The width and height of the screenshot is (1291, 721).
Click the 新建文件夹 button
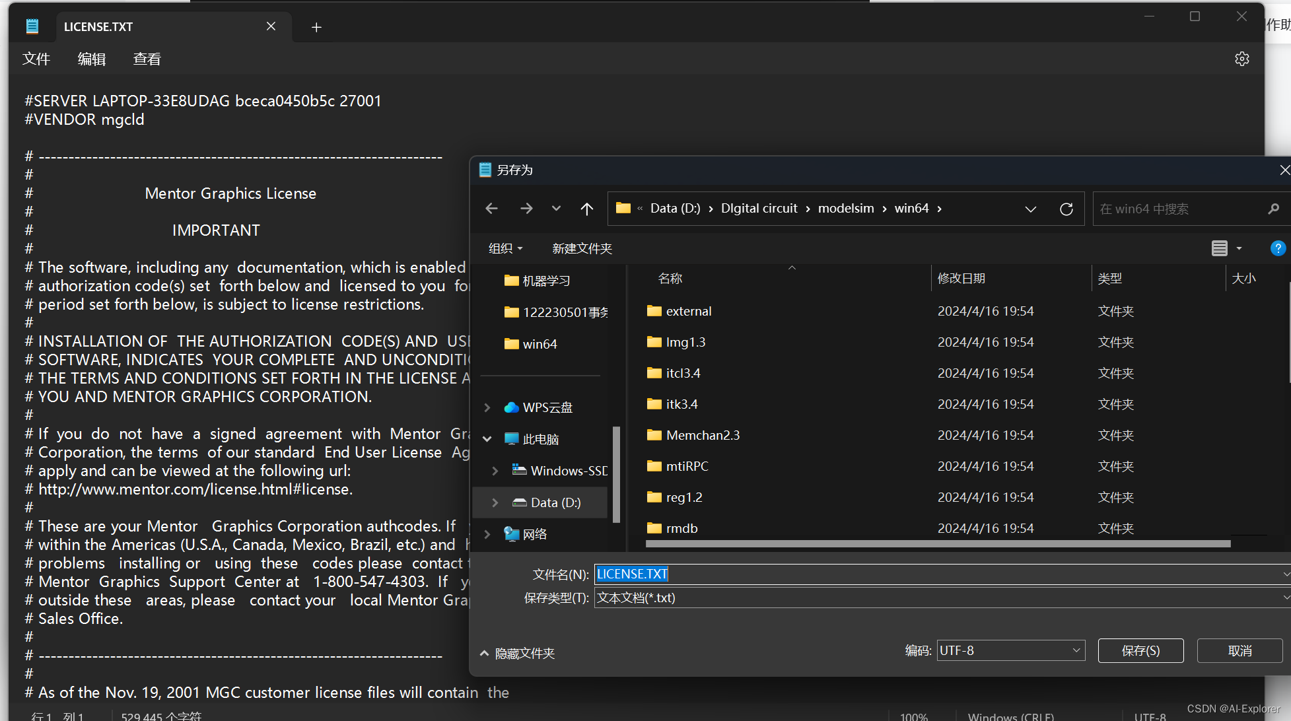pyautogui.click(x=582, y=248)
